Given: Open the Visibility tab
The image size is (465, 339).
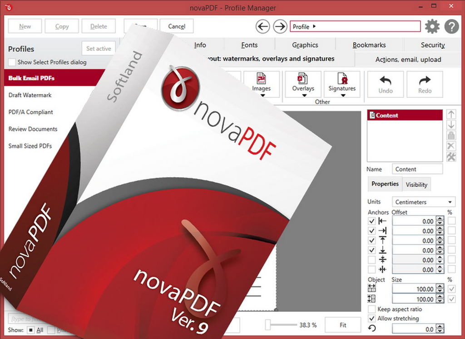Looking at the screenshot, I should tap(417, 184).
